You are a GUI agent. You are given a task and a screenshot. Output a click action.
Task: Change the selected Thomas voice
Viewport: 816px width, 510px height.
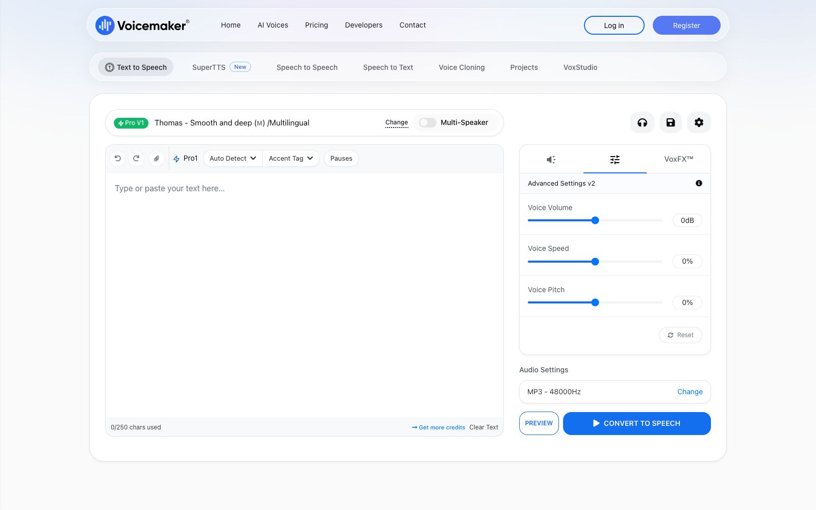tap(397, 122)
